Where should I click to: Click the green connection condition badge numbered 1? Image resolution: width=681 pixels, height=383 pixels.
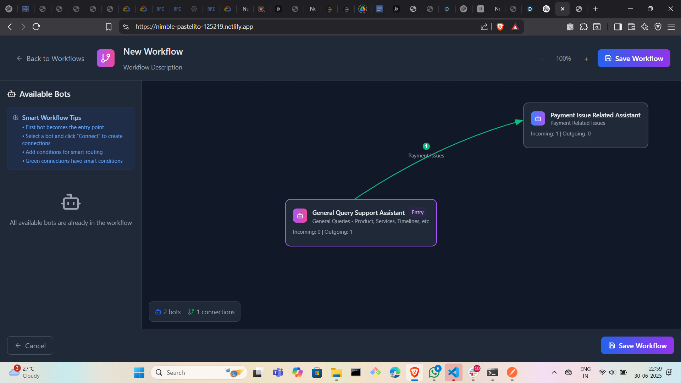click(x=426, y=146)
